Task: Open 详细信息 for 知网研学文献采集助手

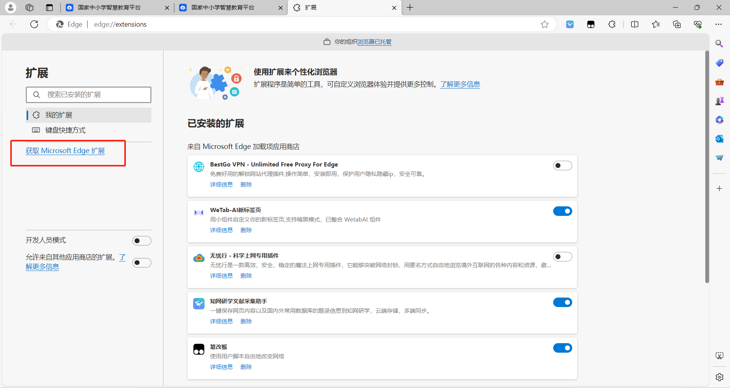Action: click(x=221, y=321)
